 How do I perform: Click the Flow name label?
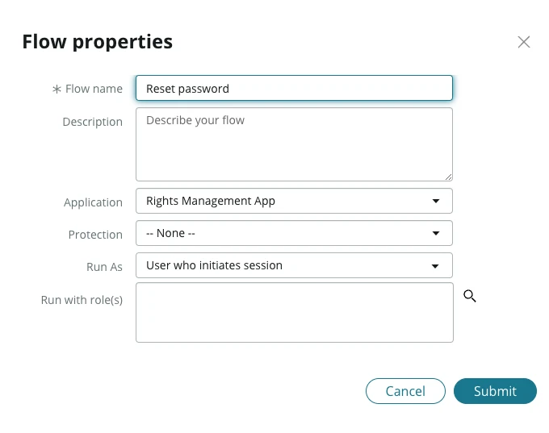click(94, 89)
